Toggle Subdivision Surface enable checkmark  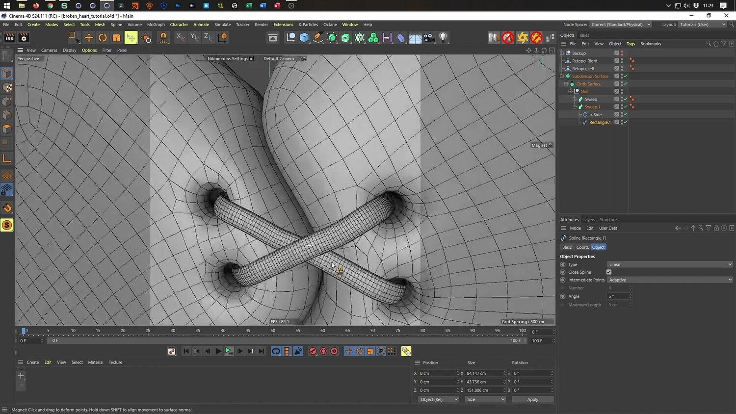pos(626,76)
